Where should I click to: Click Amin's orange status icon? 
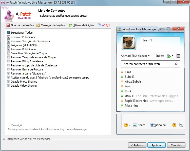click(122, 86)
